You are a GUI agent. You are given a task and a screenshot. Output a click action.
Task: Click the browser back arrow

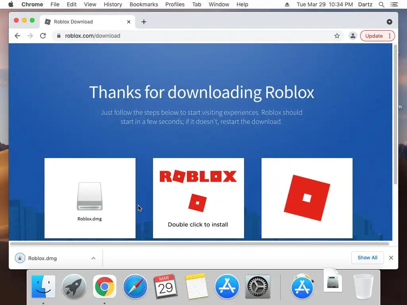(x=17, y=36)
